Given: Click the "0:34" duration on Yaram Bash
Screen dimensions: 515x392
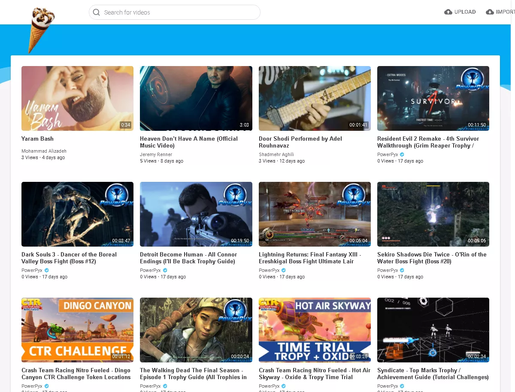Looking at the screenshot, I should (125, 125).
